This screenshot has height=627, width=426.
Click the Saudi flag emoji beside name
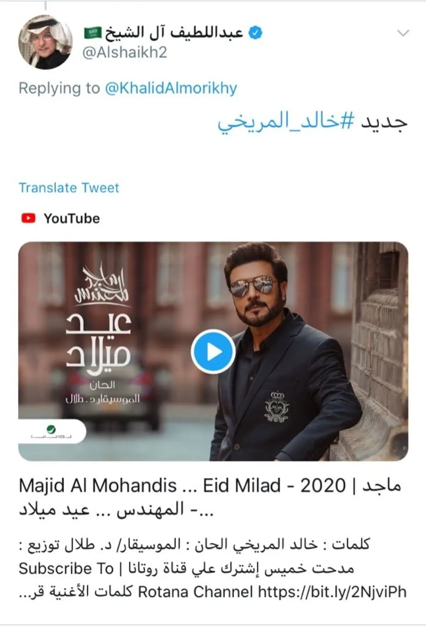(x=93, y=33)
